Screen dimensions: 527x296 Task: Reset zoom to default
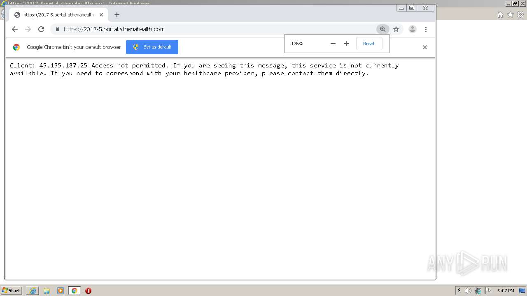coord(369,44)
